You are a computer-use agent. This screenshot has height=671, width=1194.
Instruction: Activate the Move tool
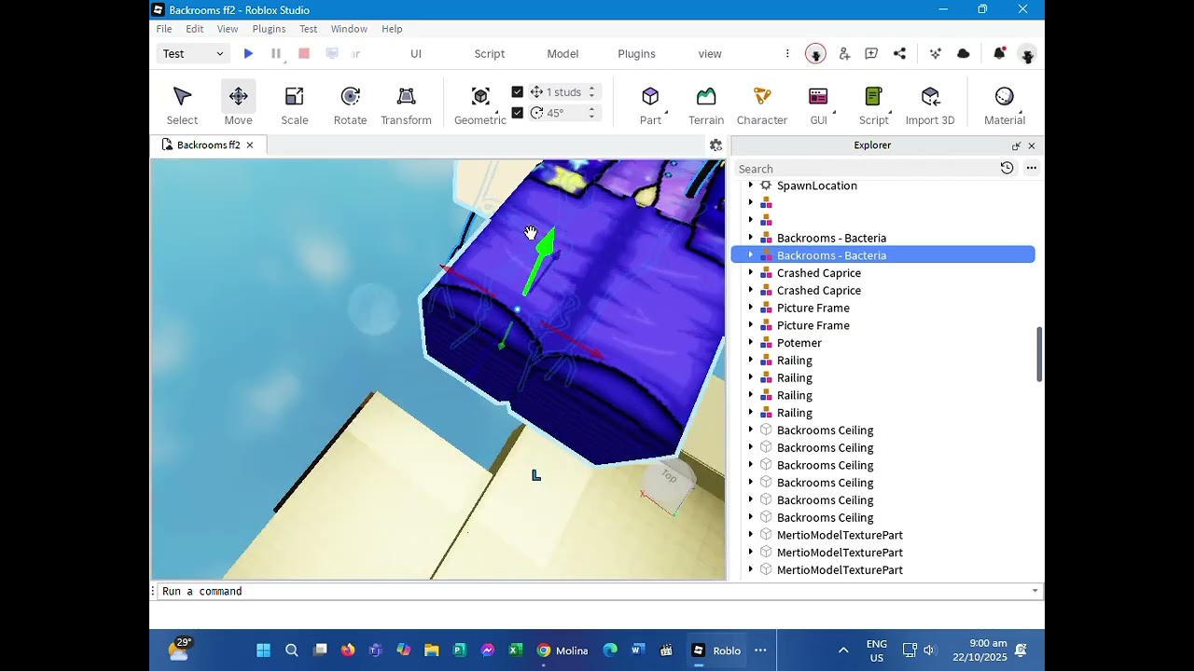[238, 105]
